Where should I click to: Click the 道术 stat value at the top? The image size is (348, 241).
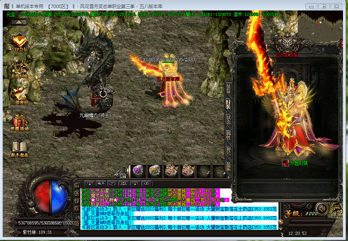256,14
